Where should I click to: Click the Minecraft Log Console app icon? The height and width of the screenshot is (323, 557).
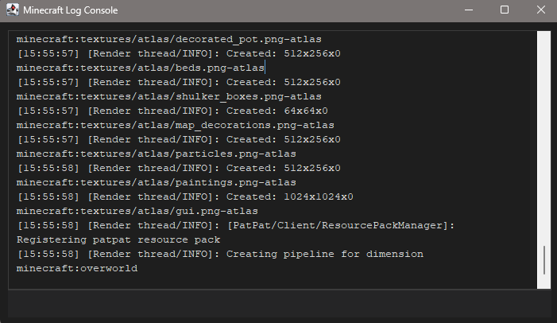click(x=13, y=10)
